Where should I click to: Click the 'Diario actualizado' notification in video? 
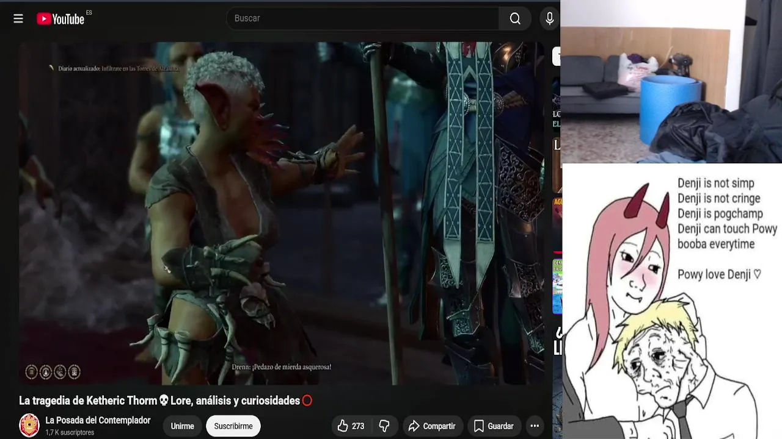tap(115, 68)
